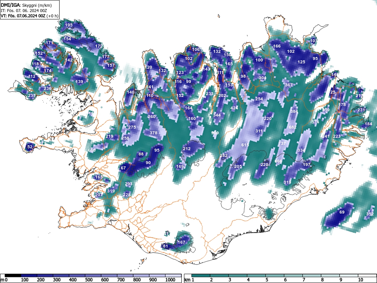Click the map value 237
The height and width of the screenshot is (283, 377).
click(x=32, y=95)
